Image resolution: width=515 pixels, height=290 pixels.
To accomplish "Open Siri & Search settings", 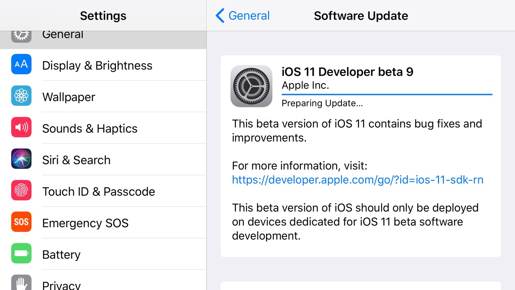I will [103, 160].
